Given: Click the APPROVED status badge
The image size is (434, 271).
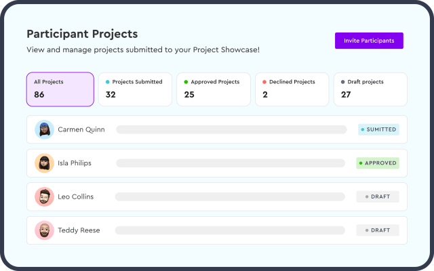Looking at the screenshot, I should tap(378, 163).
